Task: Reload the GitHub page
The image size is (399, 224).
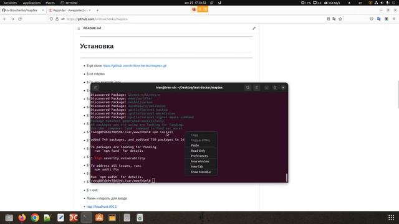Action: point(20,19)
